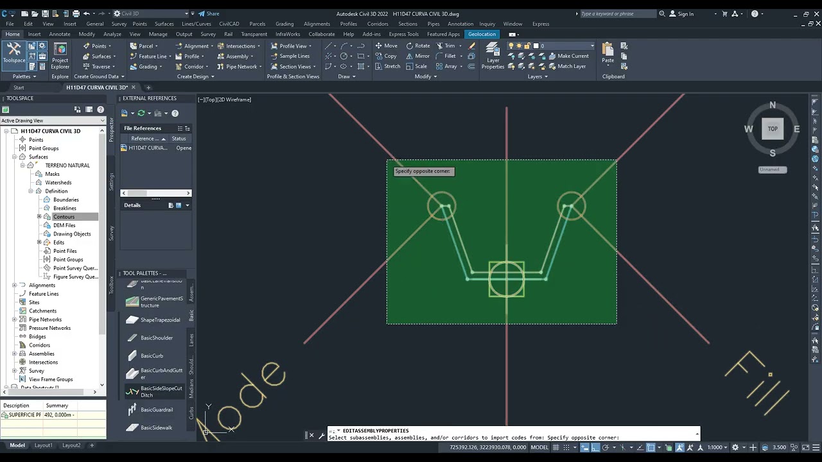Open the Annotate ribbon tab
The height and width of the screenshot is (462, 822).
click(60, 34)
